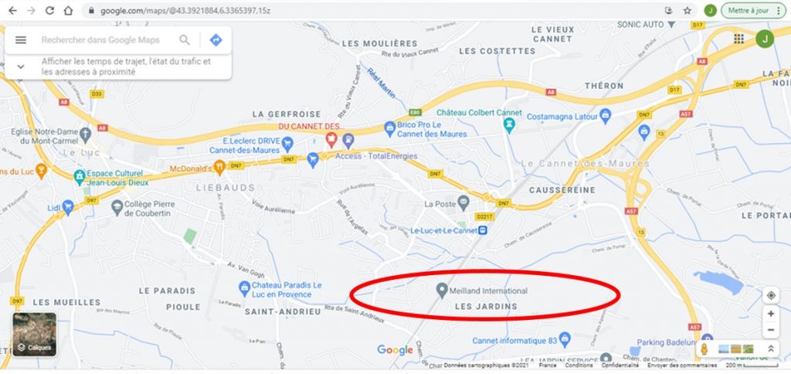
Task: Click Envoyer des commentaires link
Action: click(x=682, y=365)
